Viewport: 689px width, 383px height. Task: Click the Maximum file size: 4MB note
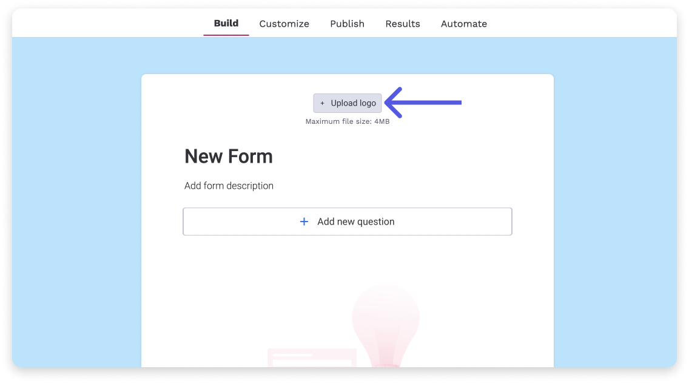click(x=348, y=121)
